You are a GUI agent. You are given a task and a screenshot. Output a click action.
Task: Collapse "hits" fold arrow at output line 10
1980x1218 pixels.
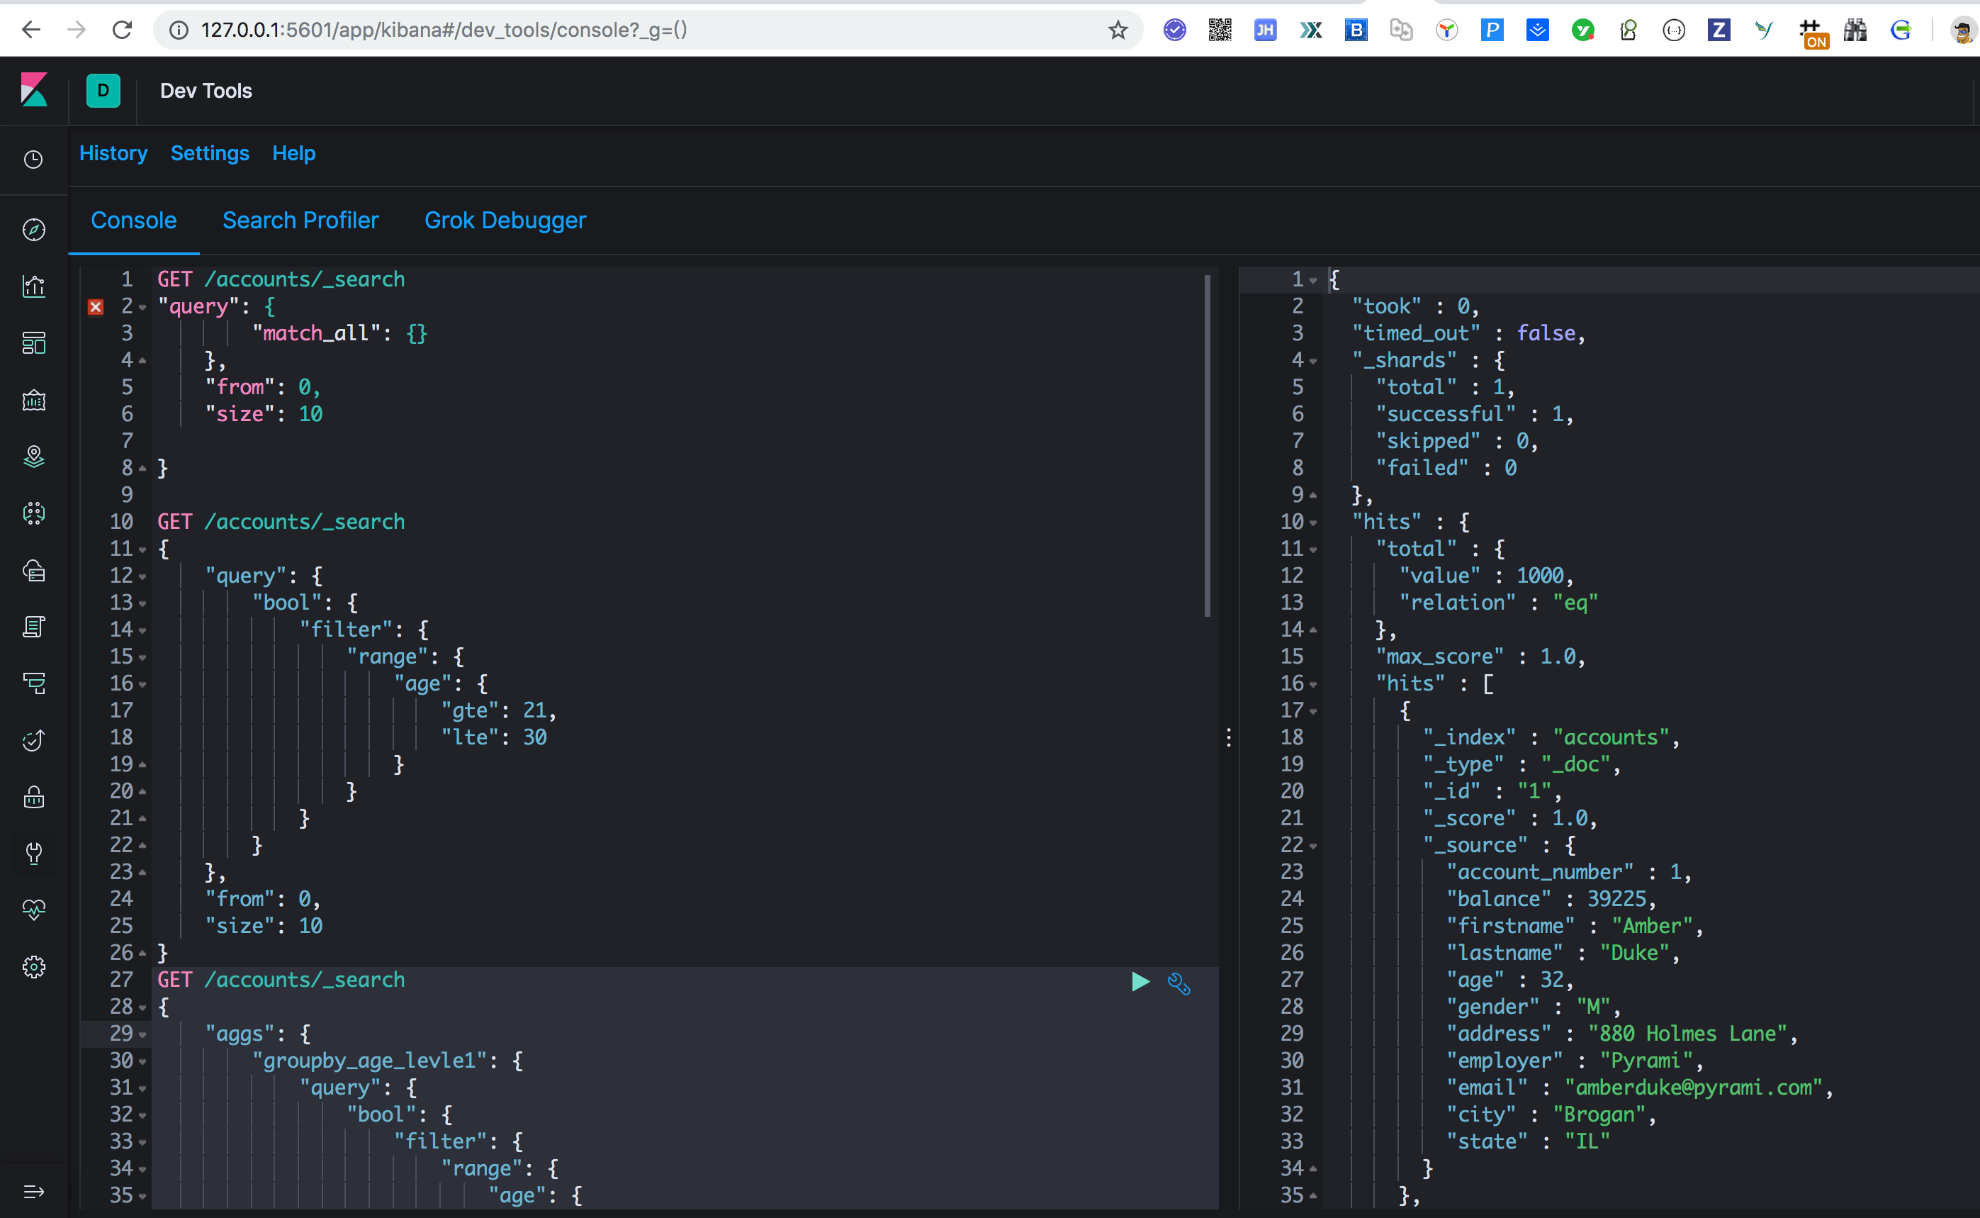(x=1313, y=524)
